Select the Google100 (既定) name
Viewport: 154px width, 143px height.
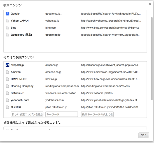tap(21, 35)
